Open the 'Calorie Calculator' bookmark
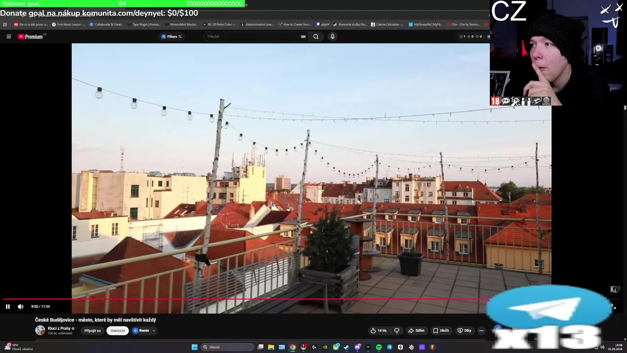The width and height of the screenshot is (627, 353). pyautogui.click(x=387, y=25)
